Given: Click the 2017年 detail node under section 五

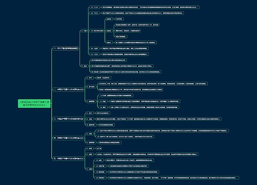Looking at the screenshot, I should 99,149.
